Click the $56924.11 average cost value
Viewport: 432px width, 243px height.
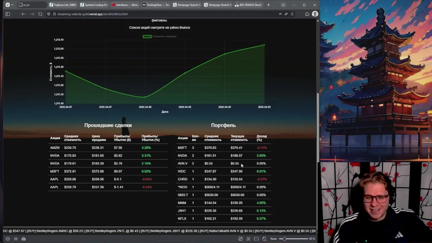pos(212,187)
